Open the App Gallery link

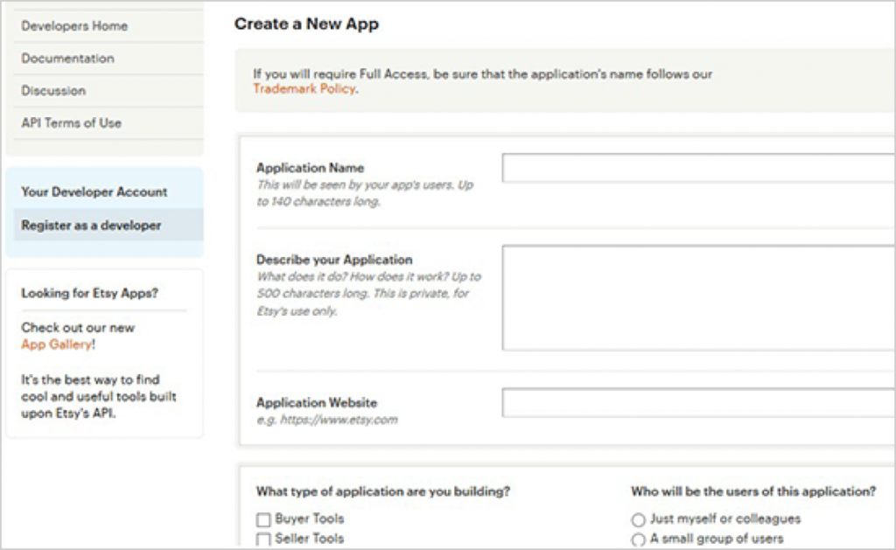coord(57,345)
